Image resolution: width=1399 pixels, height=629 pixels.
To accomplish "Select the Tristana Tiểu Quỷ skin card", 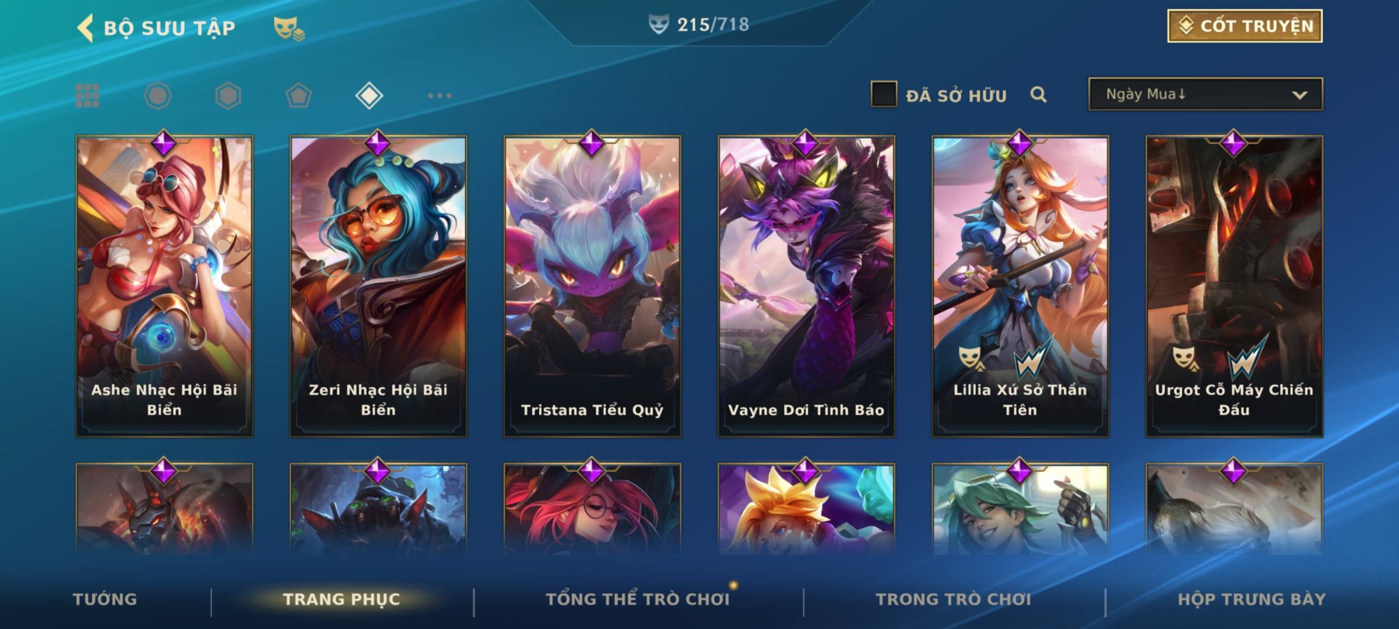I will (592, 287).
